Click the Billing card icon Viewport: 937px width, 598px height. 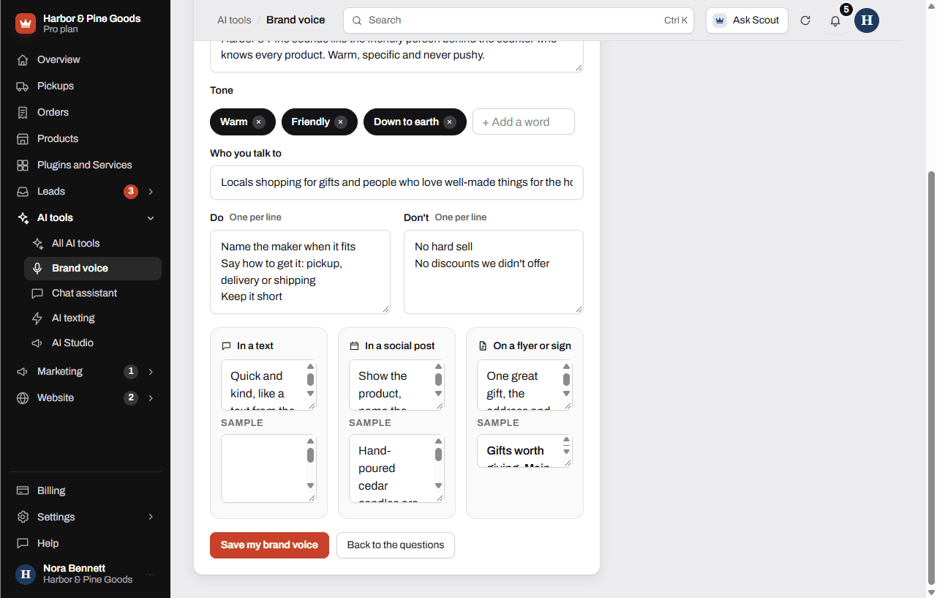(23, 490)
